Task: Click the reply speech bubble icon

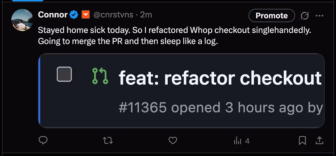Action: pos(43,141)
